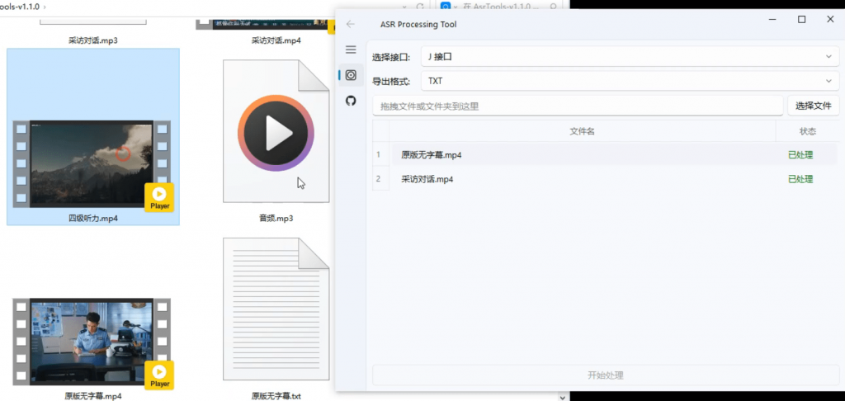Click the drag-and-drop file path field

click(x=577, y=106)
